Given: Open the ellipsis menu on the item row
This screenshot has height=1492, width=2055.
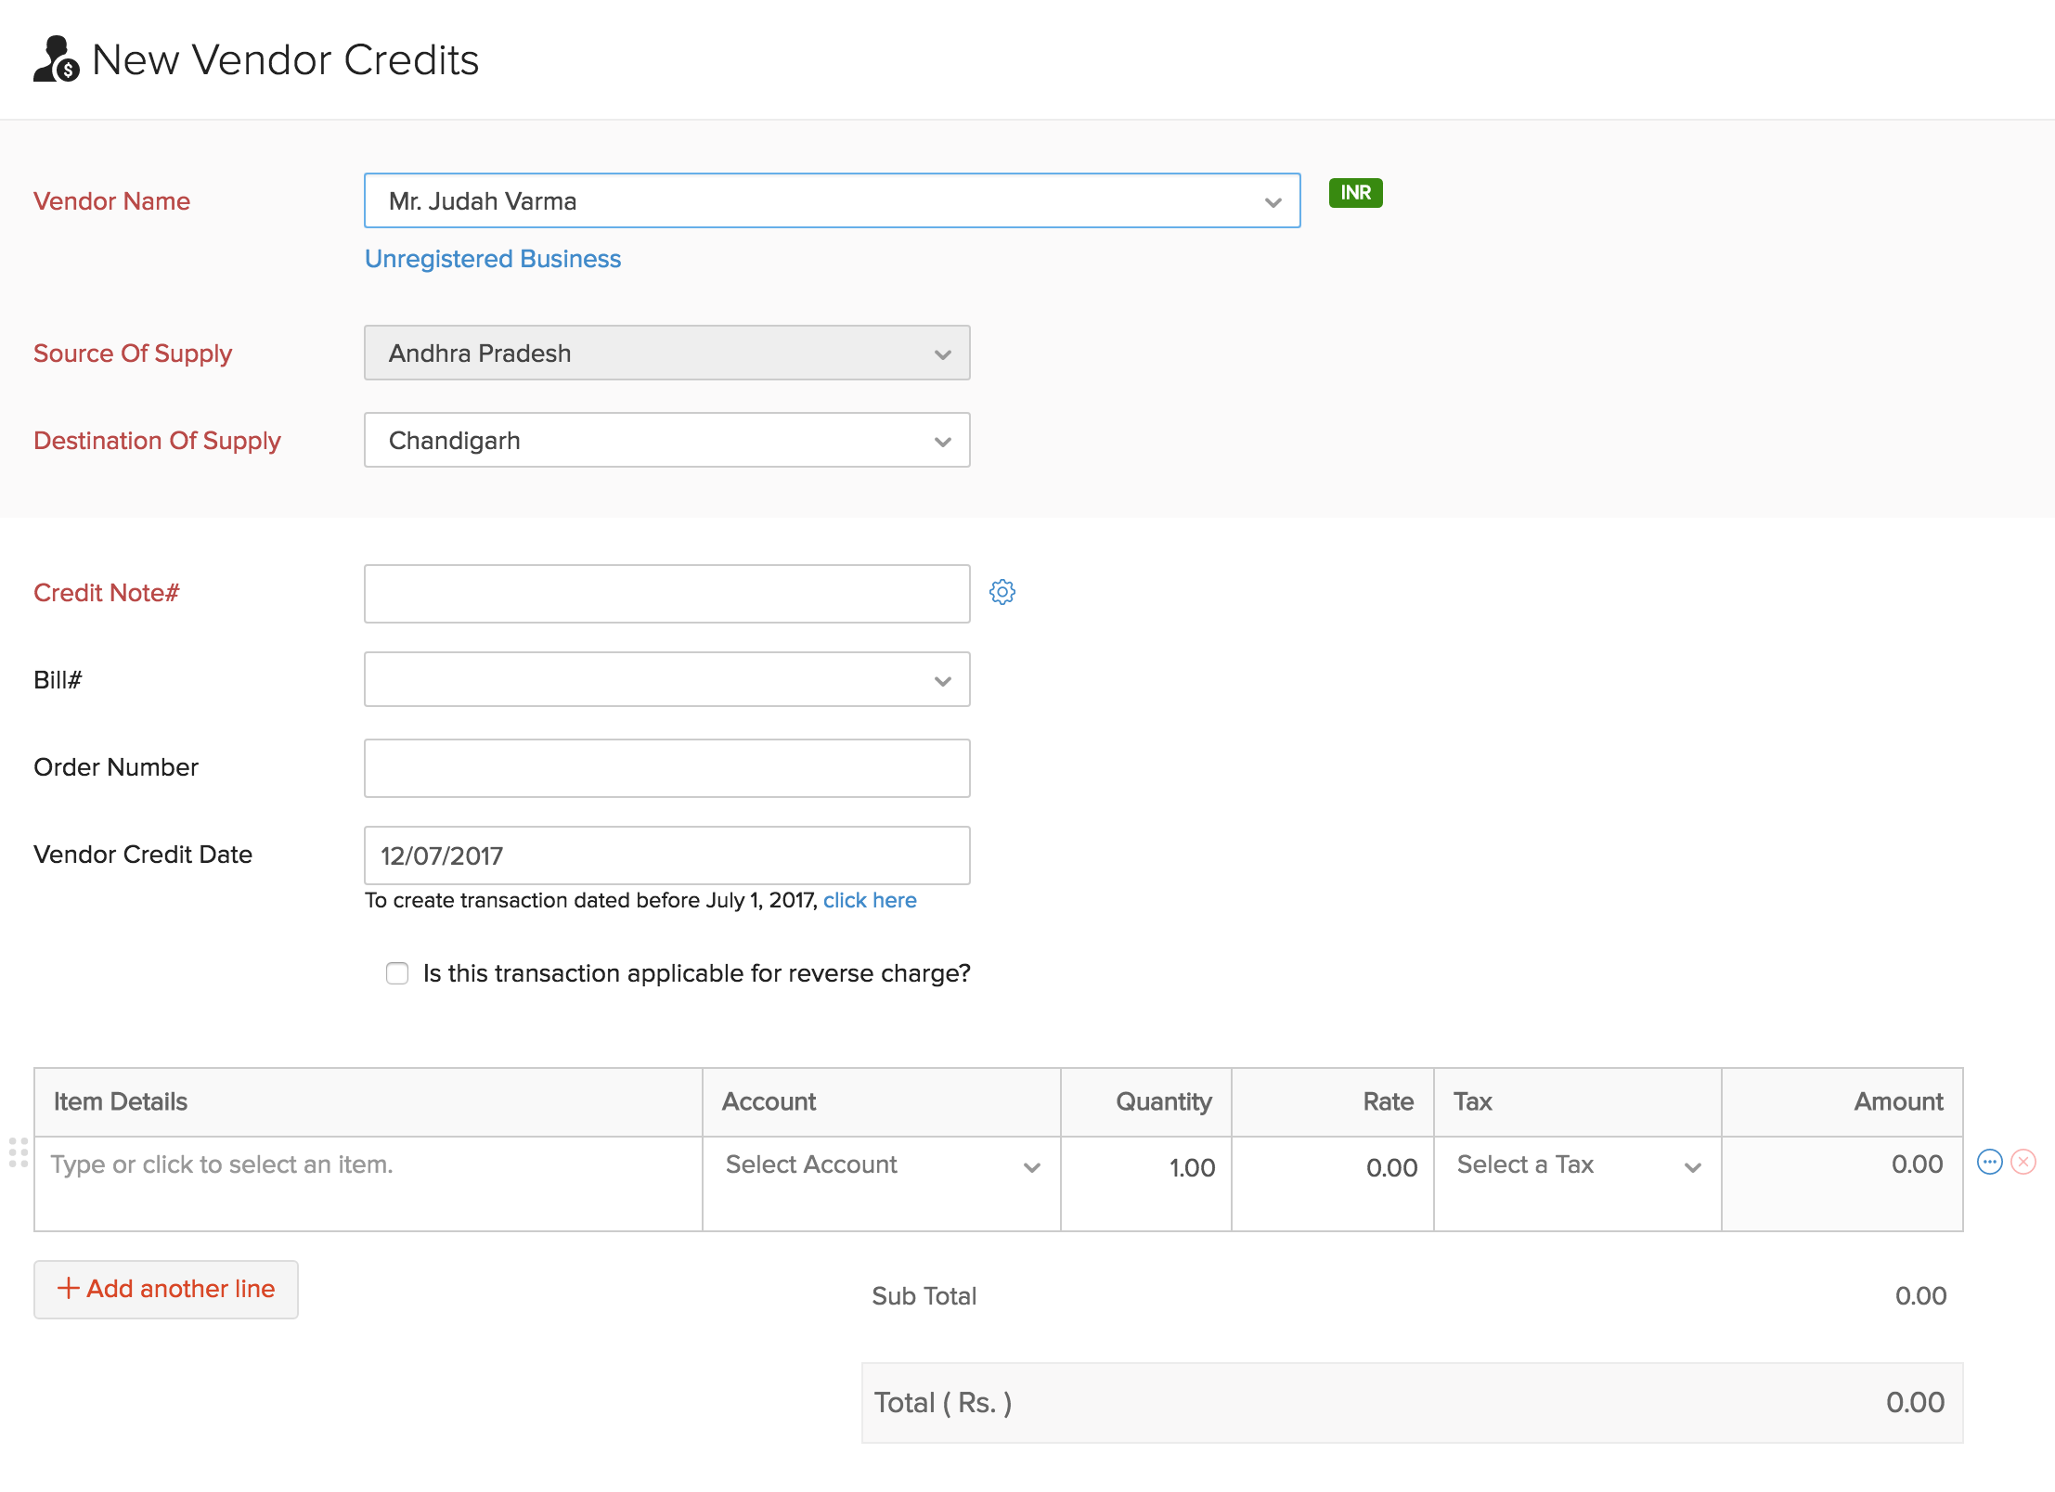Looking at the screenshot, I should [x=1988, y=1163].
